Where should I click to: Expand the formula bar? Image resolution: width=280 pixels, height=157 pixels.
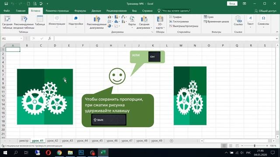pyautogui.click(x=277, y=38)
